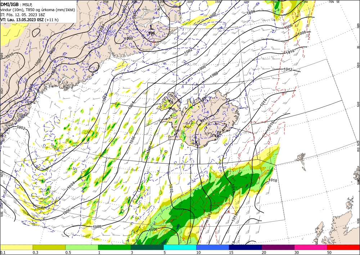Click the '15' legend scale value
360x255 pixels.
click(x=231, y=252)
